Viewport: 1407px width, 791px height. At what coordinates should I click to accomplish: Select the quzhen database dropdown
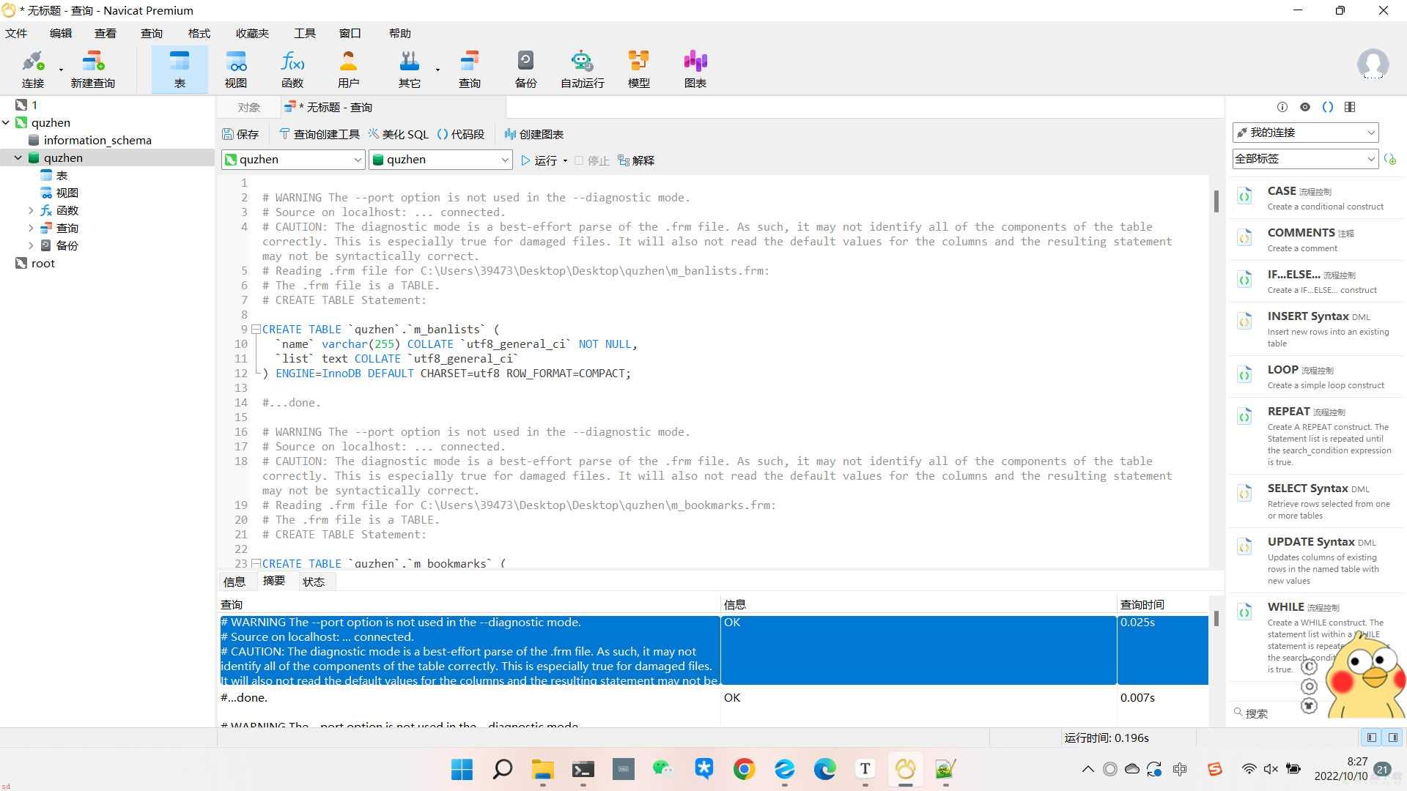pyautogui.click(x=440, y=160)
